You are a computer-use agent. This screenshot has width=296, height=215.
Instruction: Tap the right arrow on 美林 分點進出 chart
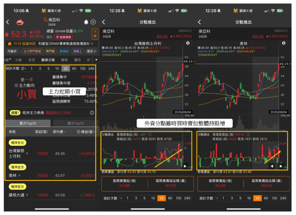pos(281,166)
